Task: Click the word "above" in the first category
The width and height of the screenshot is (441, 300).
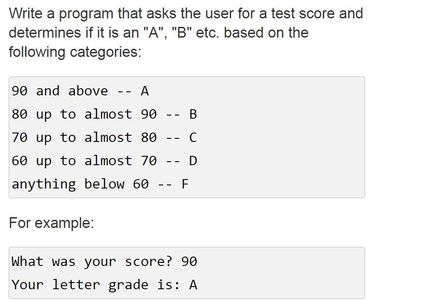Action: [x=88, y=91]
